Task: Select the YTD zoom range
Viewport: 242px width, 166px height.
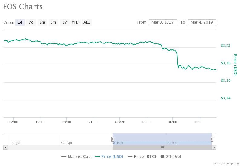Action: 75,22
